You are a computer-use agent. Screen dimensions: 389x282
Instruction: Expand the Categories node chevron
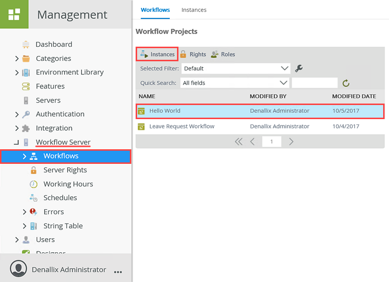17,58
